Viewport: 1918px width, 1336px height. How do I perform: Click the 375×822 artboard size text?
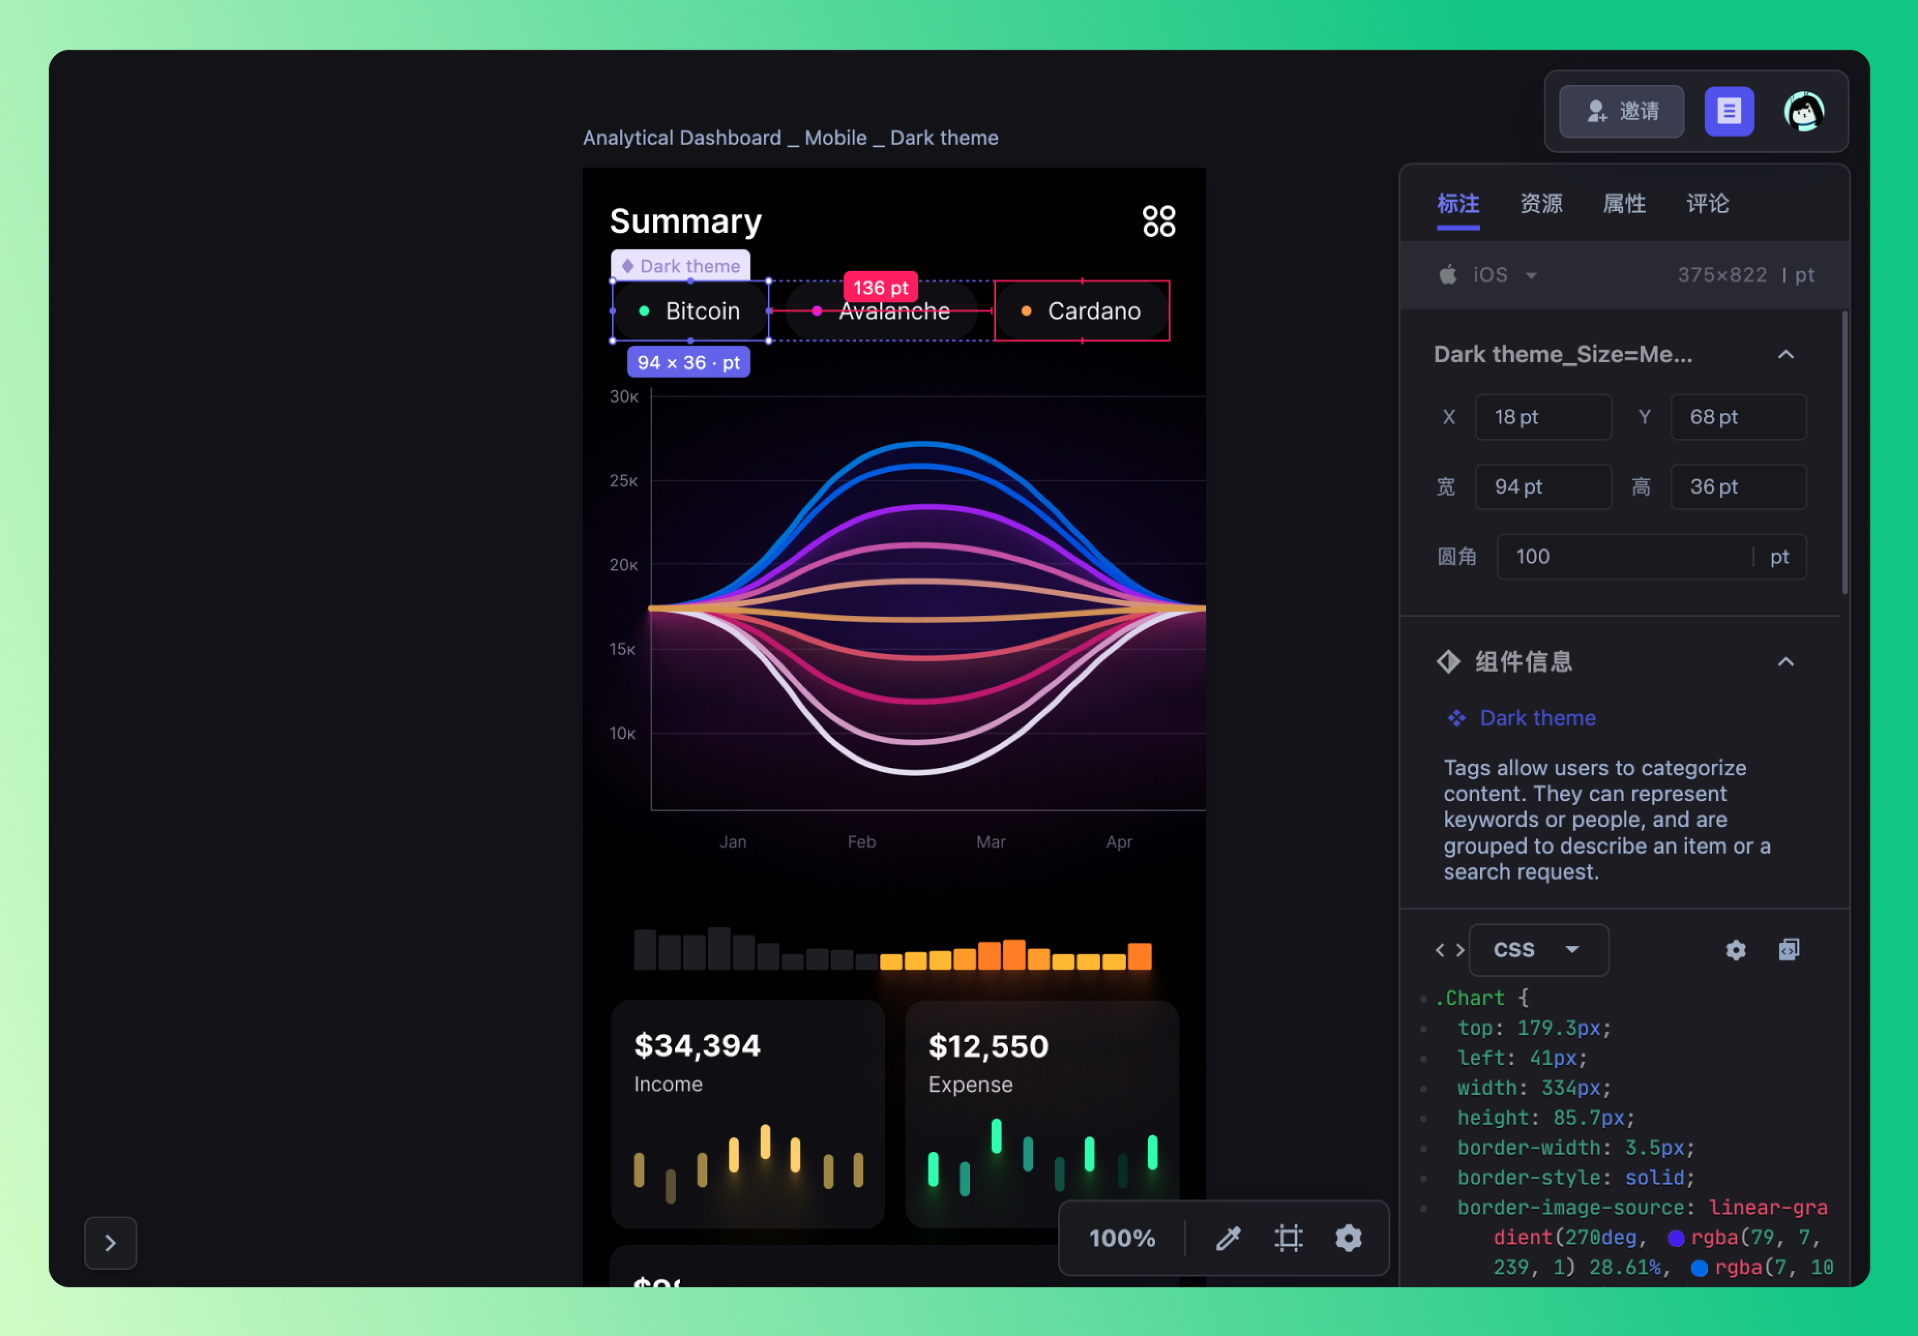point(1722,275)
